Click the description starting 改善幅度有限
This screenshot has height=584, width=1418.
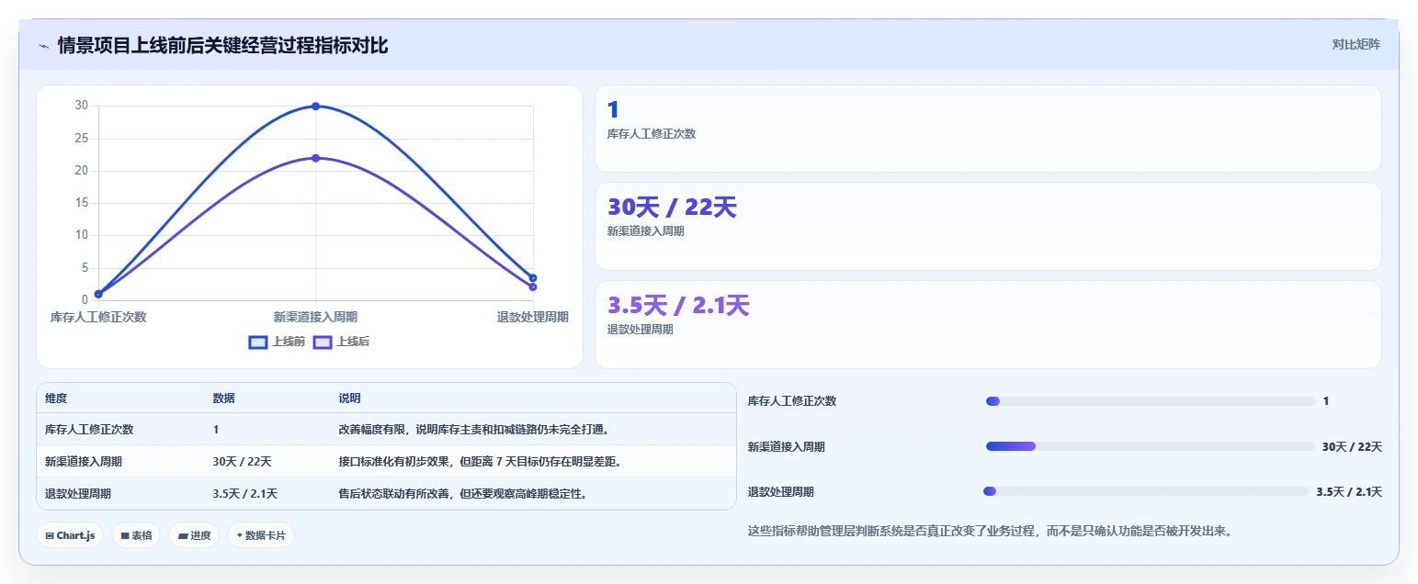tap(473, 429)
